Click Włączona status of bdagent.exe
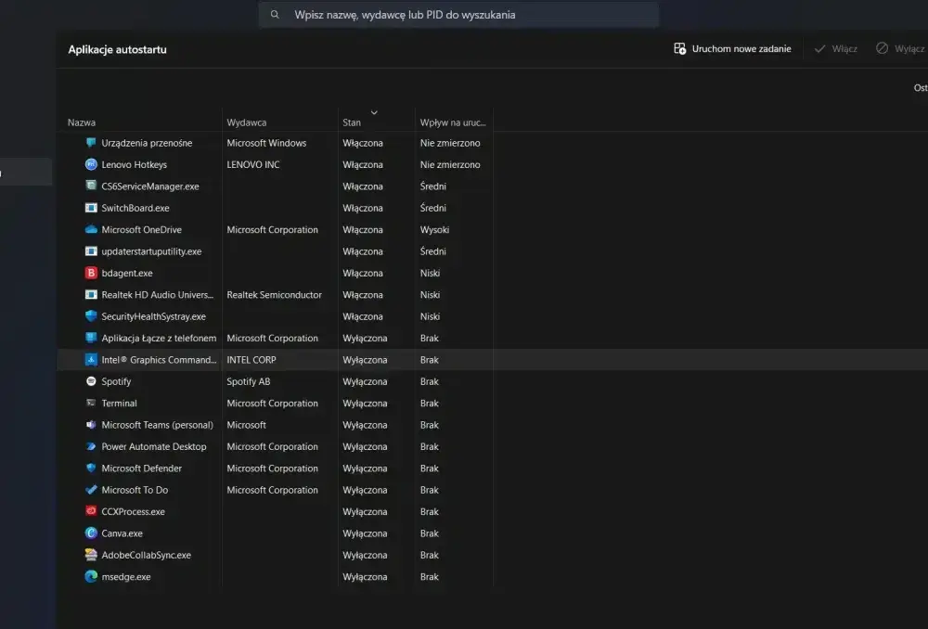This screenshot has height=629, width=928. [363, 273]
